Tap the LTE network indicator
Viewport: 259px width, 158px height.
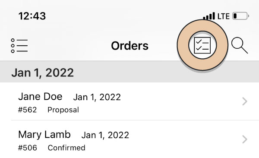coord(224,16)
